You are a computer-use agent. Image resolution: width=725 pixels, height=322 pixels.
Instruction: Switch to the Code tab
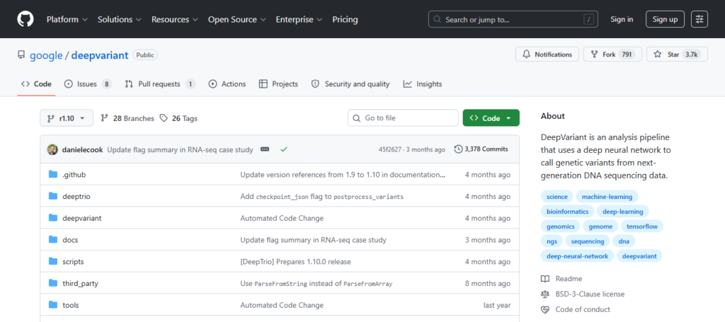37,84
